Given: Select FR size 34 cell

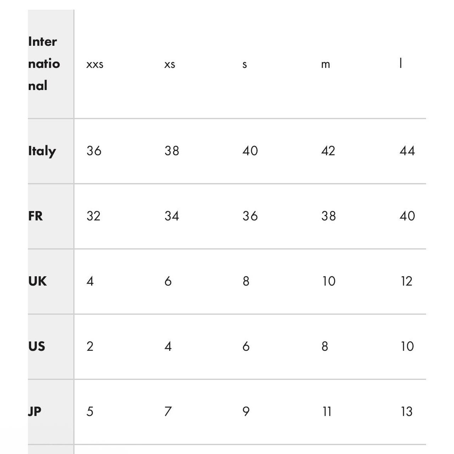Looking at the screenshot, I should [172, 216].
